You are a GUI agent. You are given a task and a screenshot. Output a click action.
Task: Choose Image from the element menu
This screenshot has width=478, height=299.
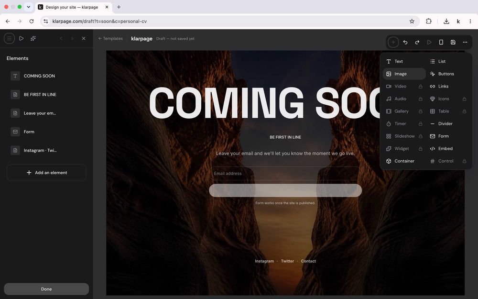404,74
